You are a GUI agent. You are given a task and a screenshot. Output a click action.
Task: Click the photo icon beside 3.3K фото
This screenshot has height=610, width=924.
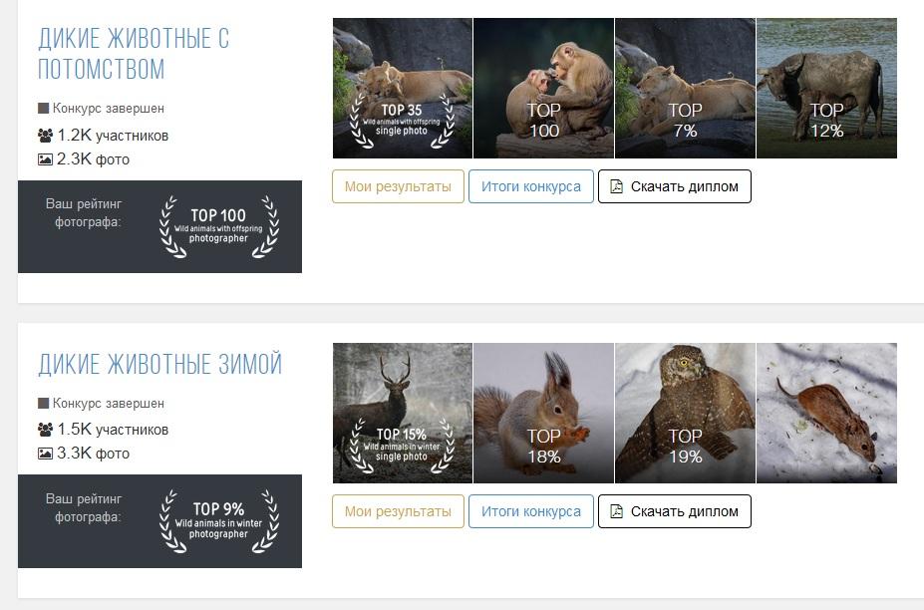click(x=46, y=454)
